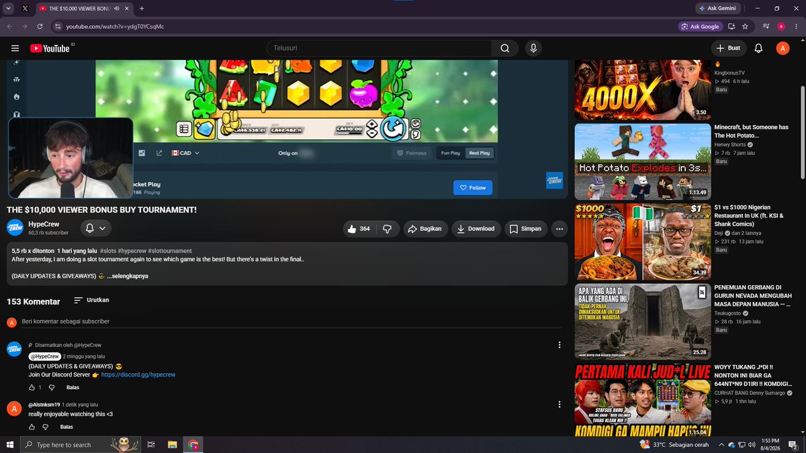Open options for Alstnksm19 comment
This screenshot has width=806, height=453.
coord(559,404)
